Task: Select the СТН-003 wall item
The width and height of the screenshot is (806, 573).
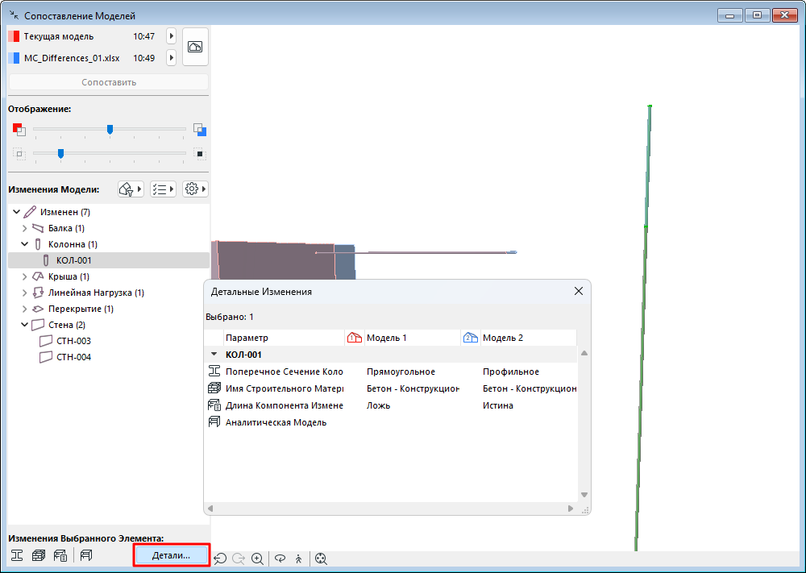Action: (73, 341)
